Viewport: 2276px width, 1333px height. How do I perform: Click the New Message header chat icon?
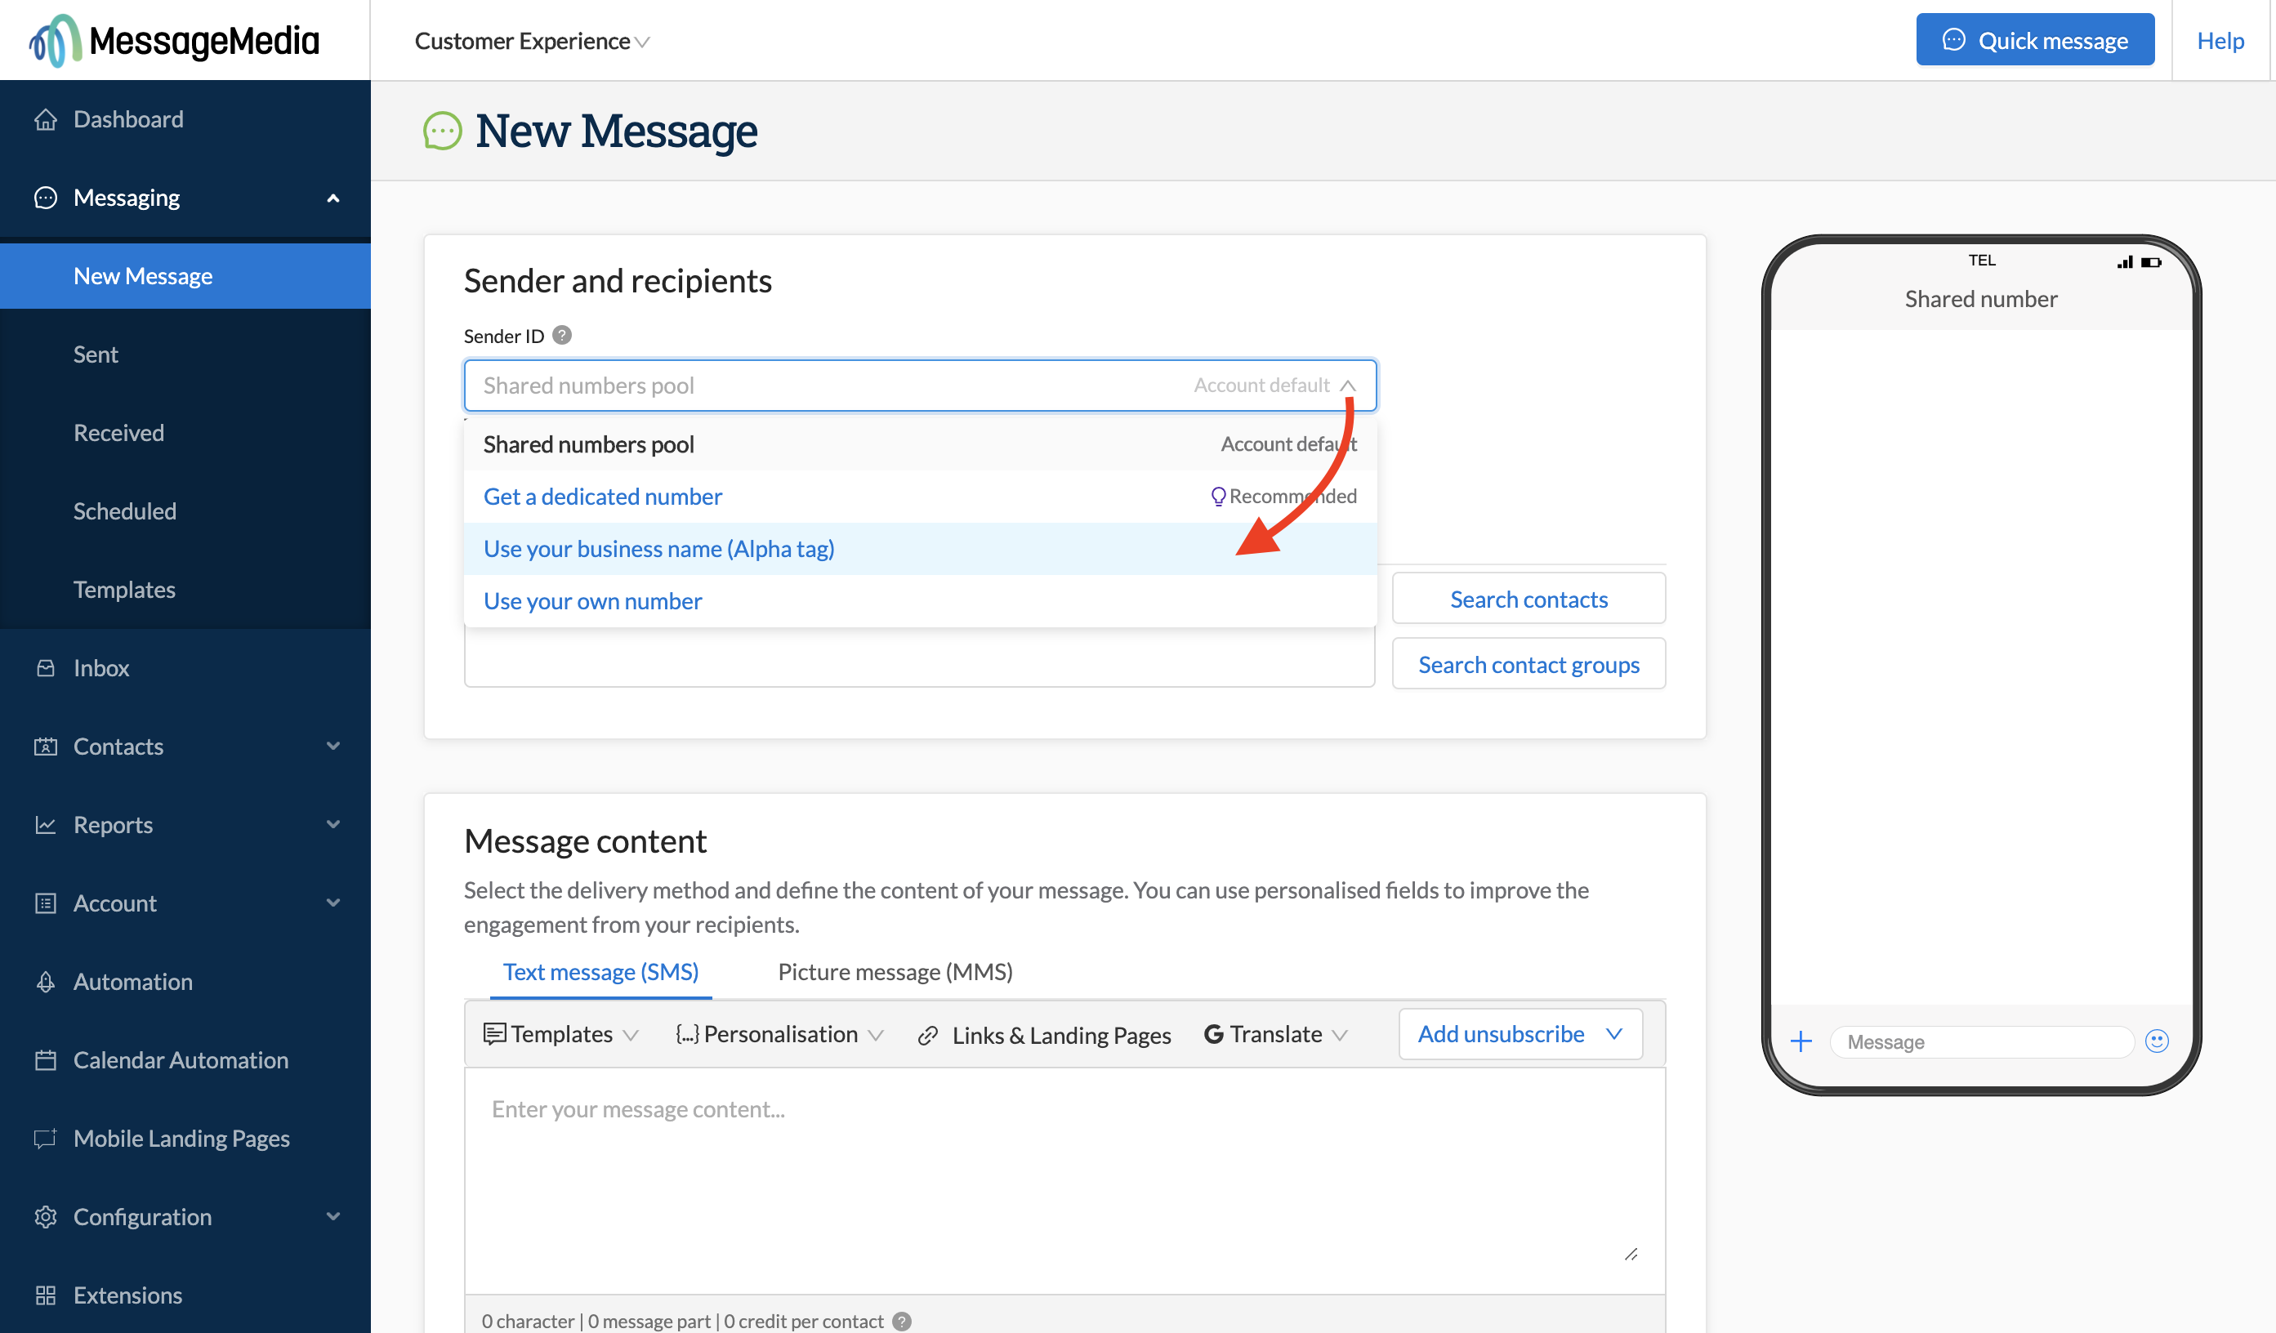(443, 131)
